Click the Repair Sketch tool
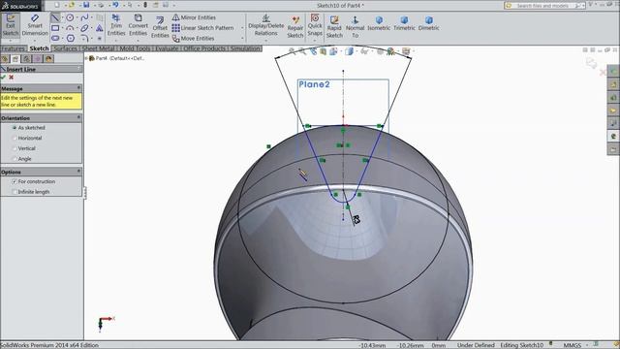Image resolution: width=620 pixels, height=349 pixels. coord(294,27)
